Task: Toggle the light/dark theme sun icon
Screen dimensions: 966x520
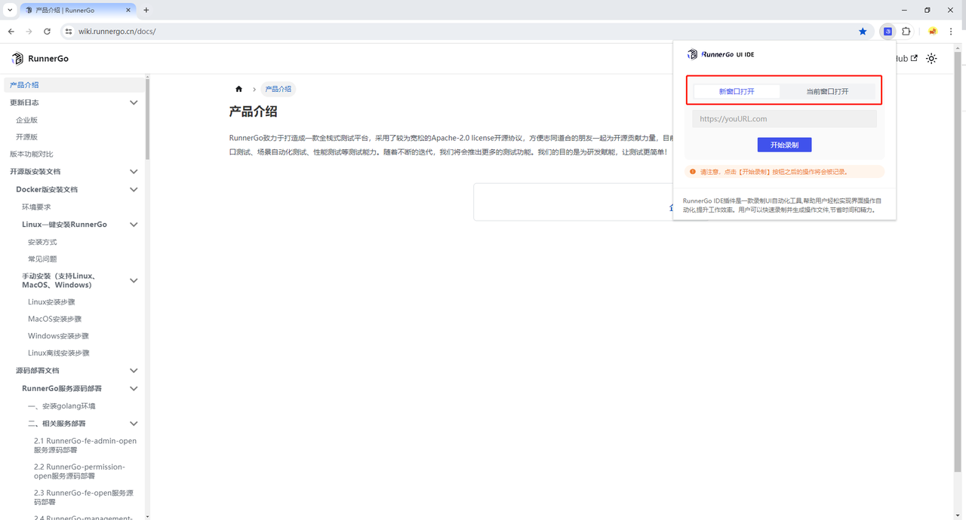Action: 931,58
